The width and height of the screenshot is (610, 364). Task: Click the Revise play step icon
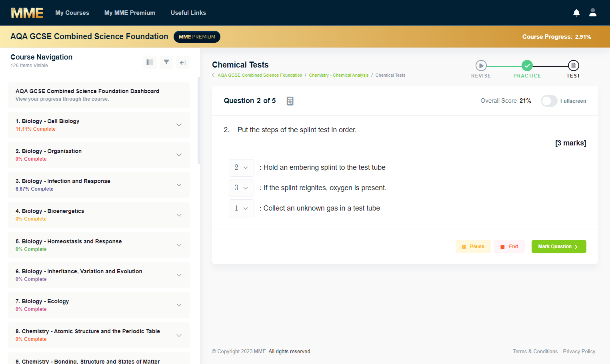pos(481,66)
